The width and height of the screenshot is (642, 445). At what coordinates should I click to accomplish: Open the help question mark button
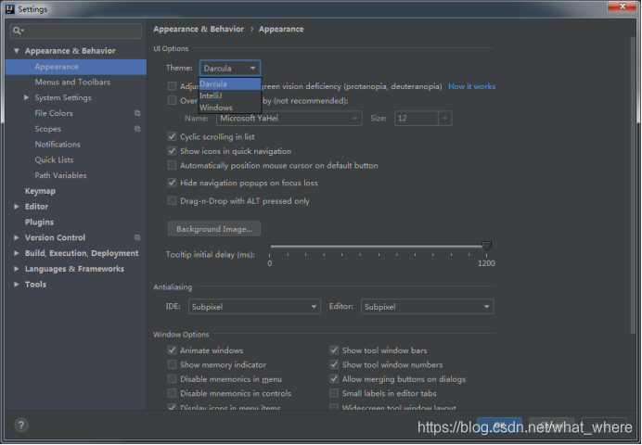(x=21, y=425)
